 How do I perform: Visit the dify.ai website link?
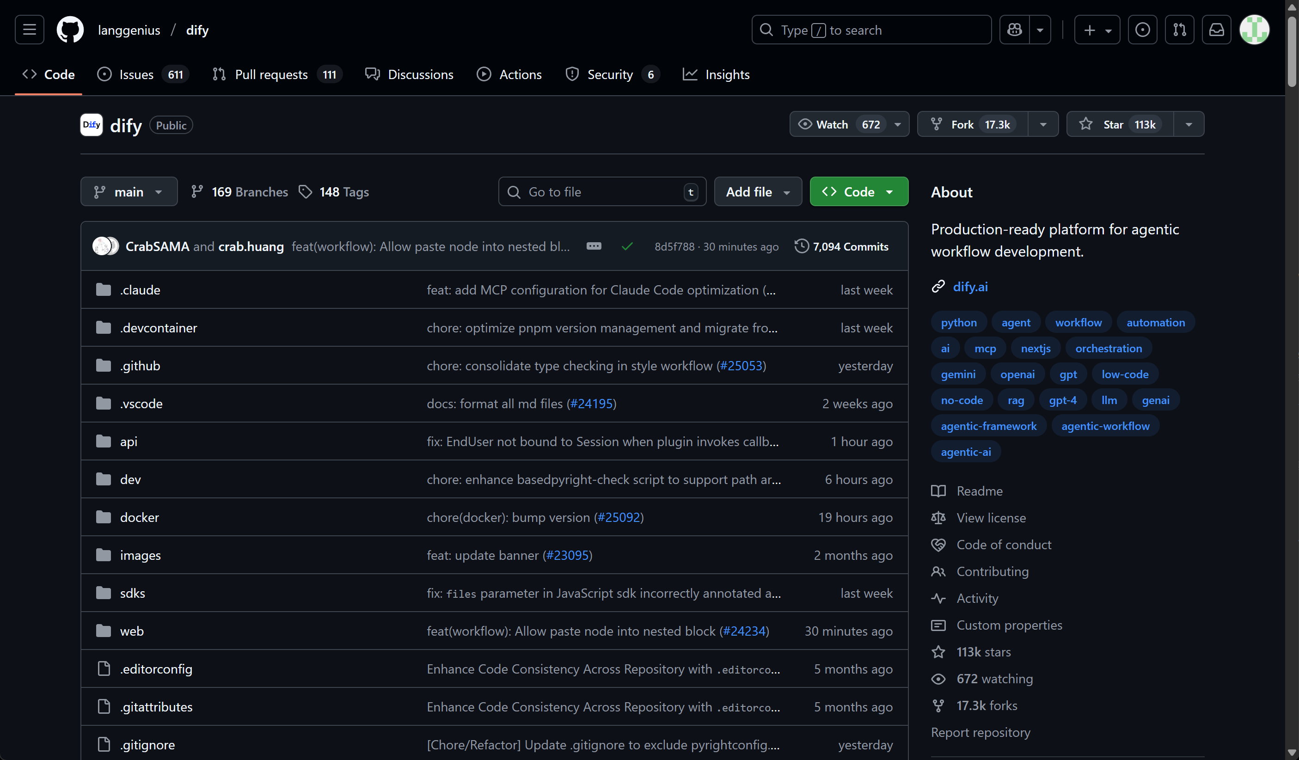(x=970, y=287)
